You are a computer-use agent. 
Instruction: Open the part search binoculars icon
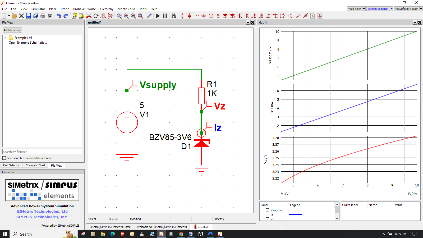(x=174, y=16)
